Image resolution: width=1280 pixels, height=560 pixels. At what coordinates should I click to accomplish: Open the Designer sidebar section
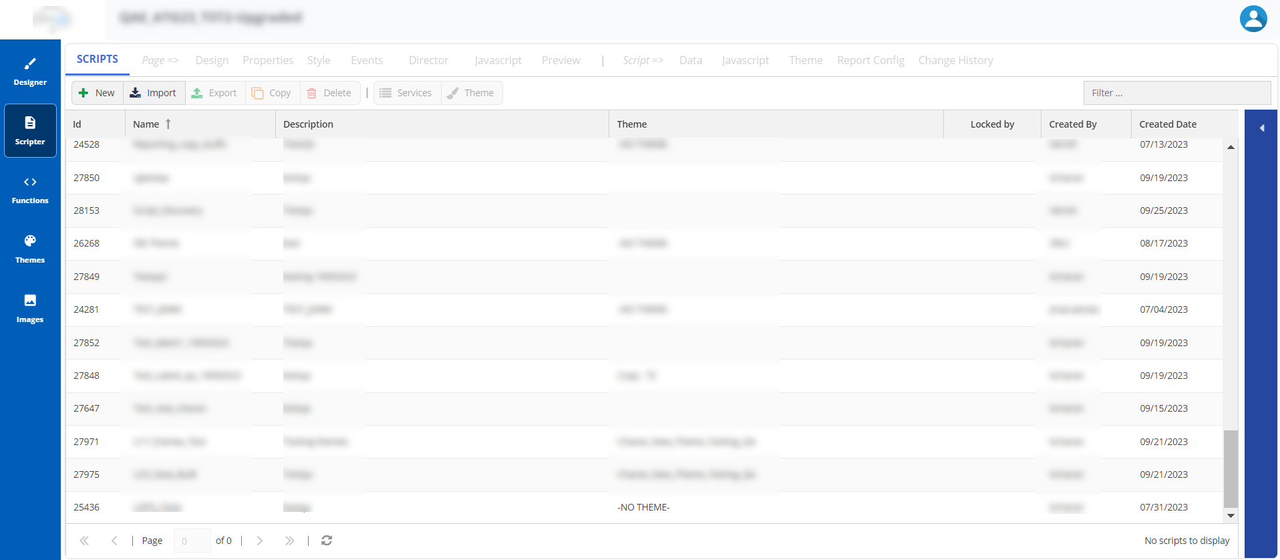click(x=30, y=72)
